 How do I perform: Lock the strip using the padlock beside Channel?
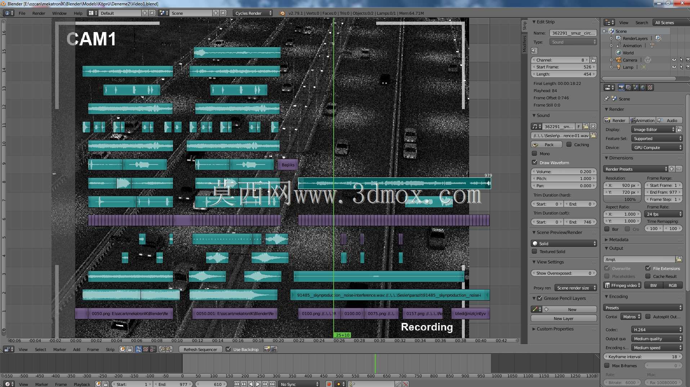point(593,60)
